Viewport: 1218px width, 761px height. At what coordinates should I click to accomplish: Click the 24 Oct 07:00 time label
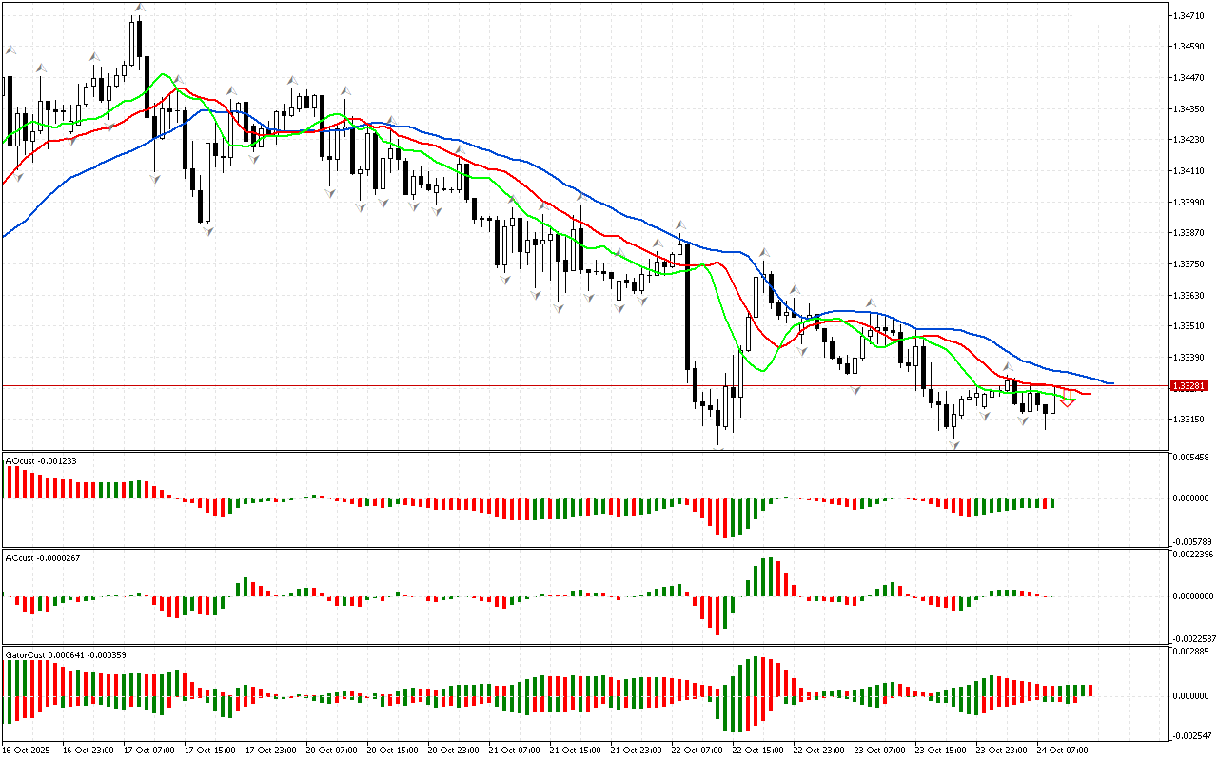1062,750
